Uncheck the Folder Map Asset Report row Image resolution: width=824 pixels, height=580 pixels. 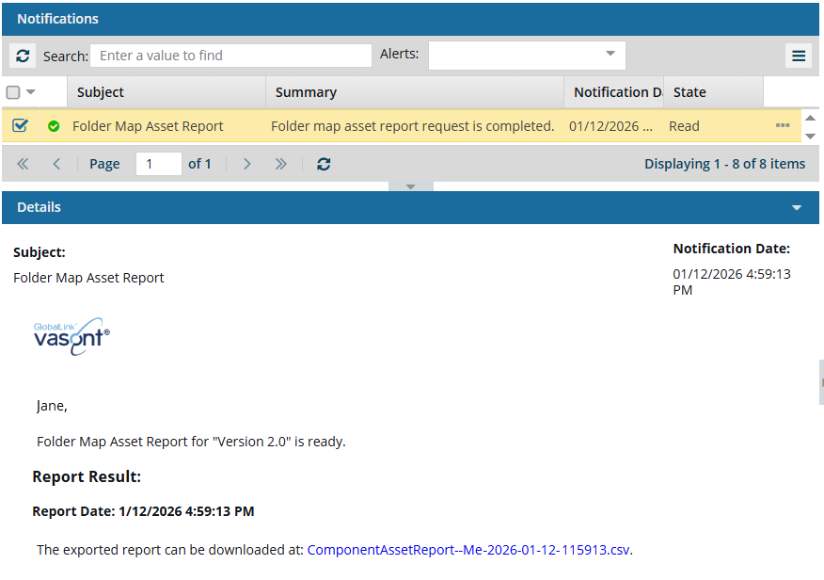20,126
